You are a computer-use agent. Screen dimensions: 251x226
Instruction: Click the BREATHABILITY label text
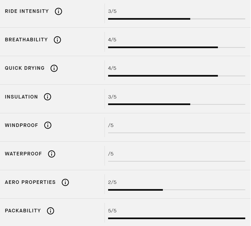point(26,40)
